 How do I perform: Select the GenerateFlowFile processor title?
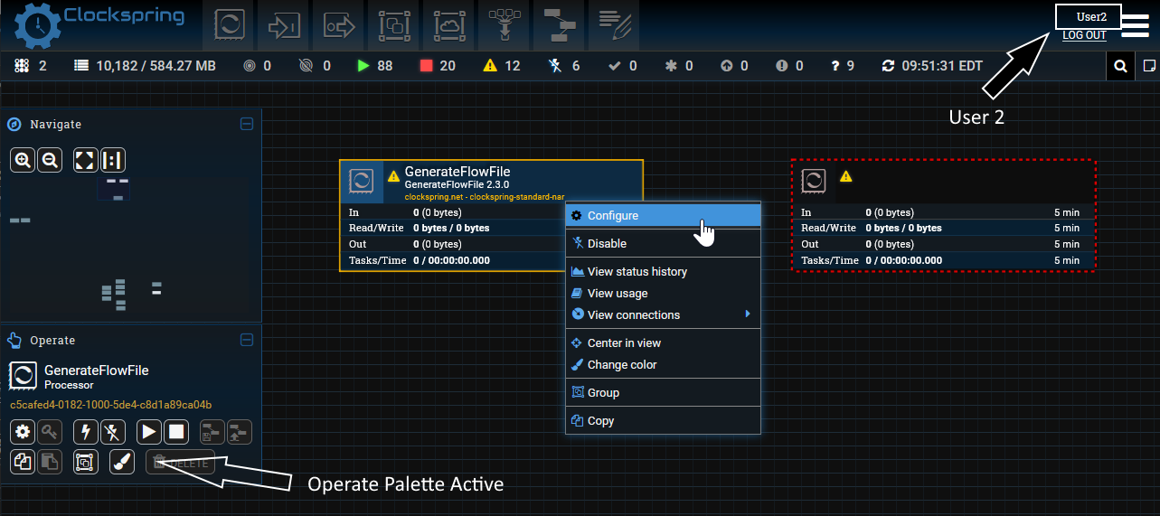click(457, 172)
